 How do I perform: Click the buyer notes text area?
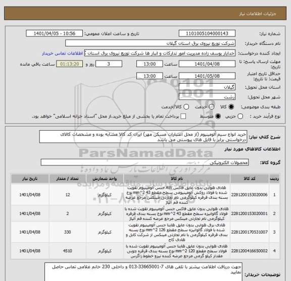pos(143,272)
